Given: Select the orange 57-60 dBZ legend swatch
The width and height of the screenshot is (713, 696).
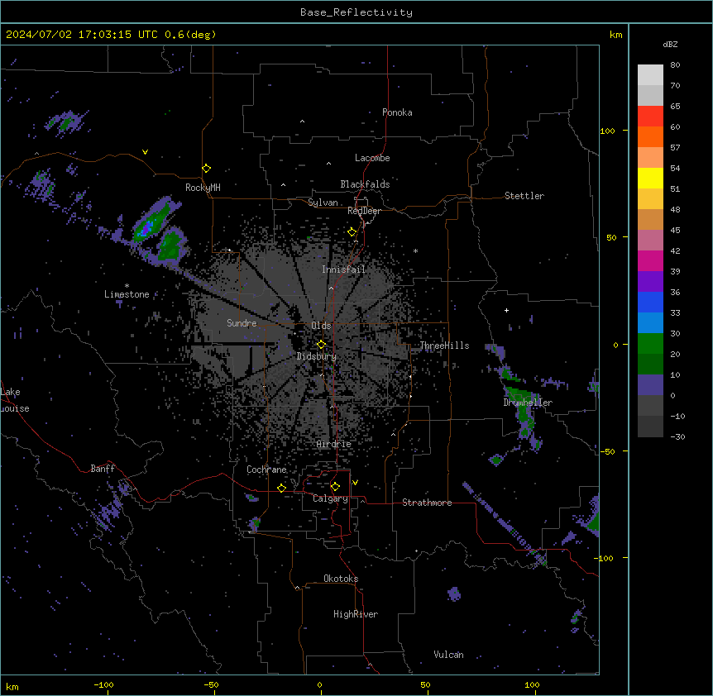Looking at the screenshot, I should pyautogui.click(x=650, y=136).
